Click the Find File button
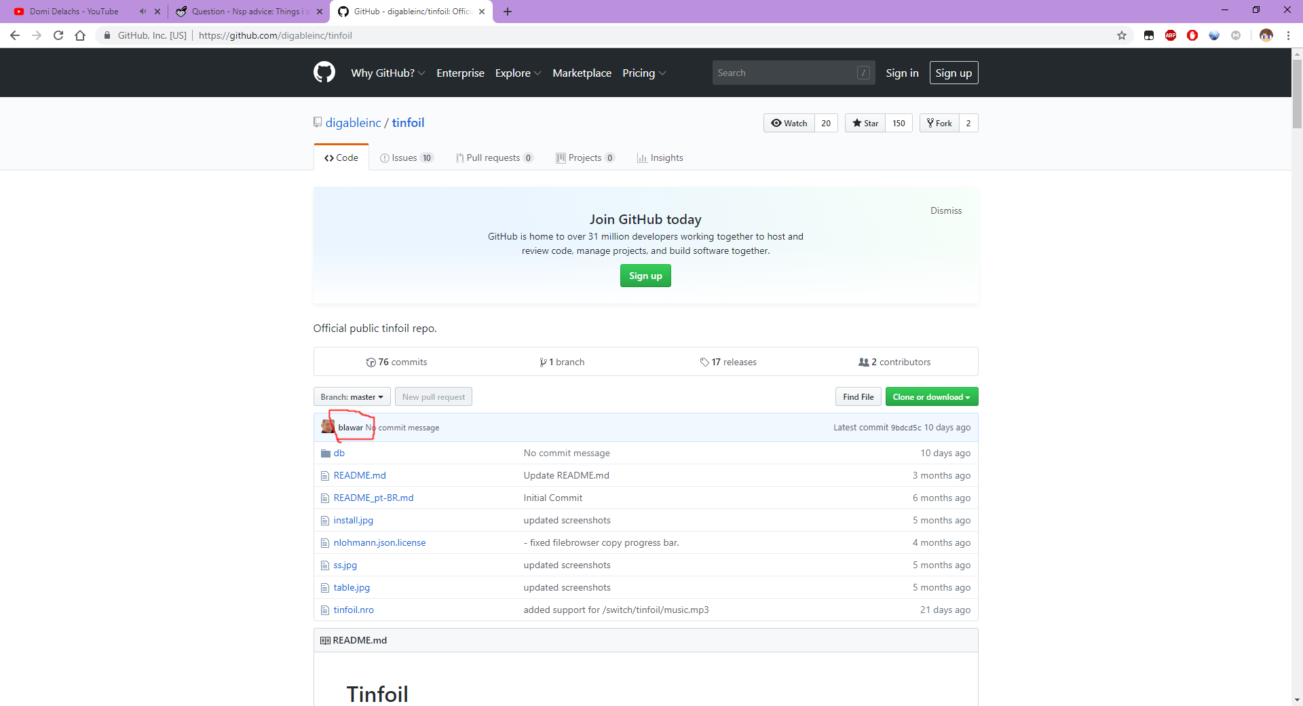Image resolution: width=1303 pixels, height=706 pixels. 858,396
